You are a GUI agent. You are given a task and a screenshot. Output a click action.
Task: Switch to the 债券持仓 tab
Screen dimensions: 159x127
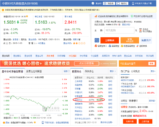89,71
